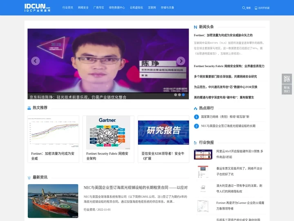Open 澳大利亚通过一项有争议的法案 news
This screenshot has height=221, width=294.
pos(239,189)
